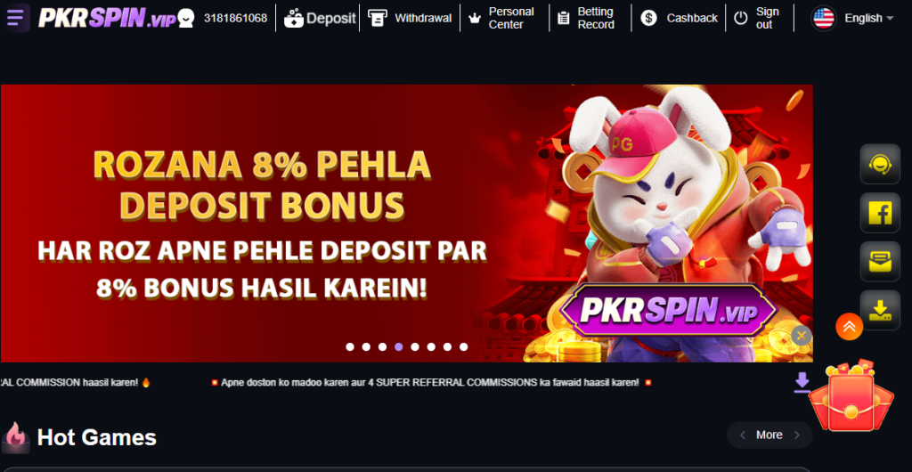Viewport: 912px width, 472px height.
Task: Click the yellow download app icon
Action: click(x=880, y=311)
